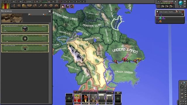Click the Undead Lands region on map
Screen dimensions: 187x105
pyautogui.click(x=125, y=50)
